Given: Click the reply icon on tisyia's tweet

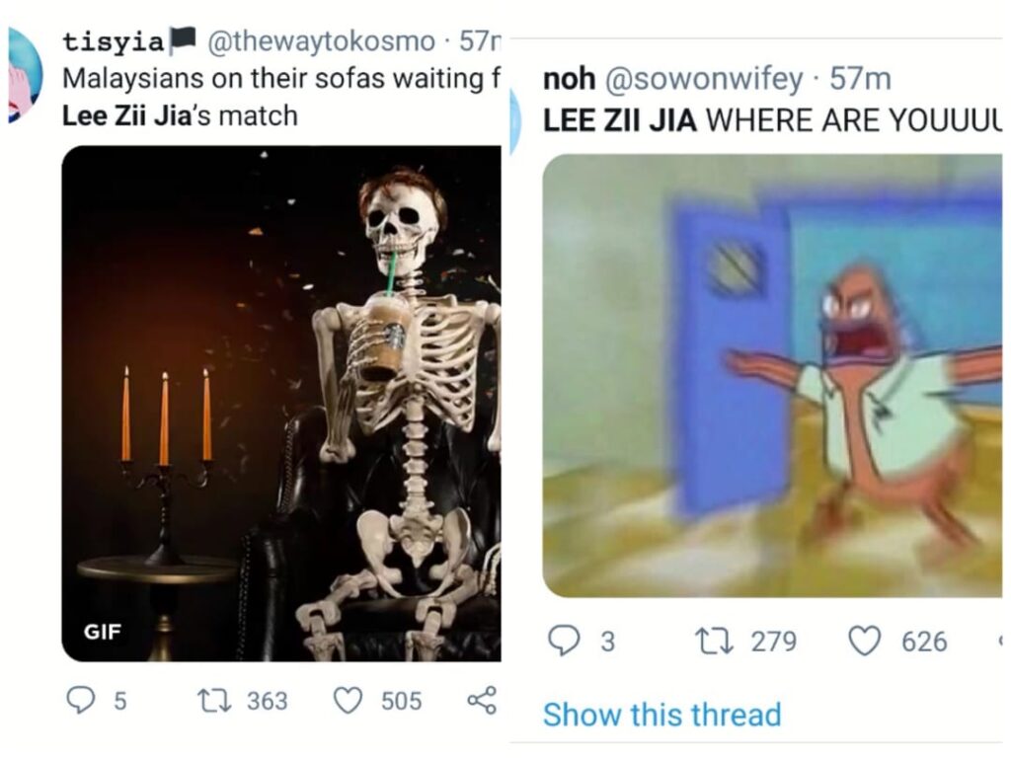Looking at the screenshot, I should coord(81,700).
